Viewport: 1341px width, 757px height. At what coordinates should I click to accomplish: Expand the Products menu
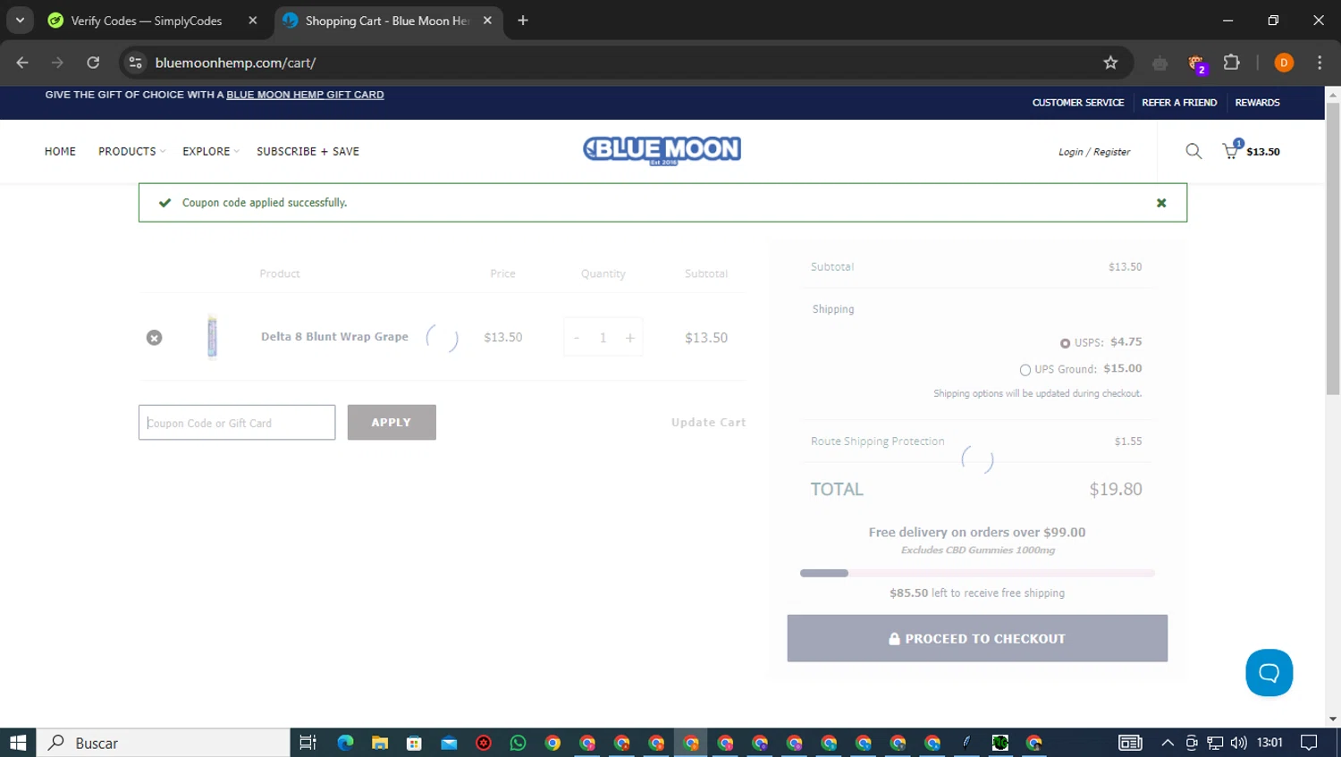tap(131, 151)
